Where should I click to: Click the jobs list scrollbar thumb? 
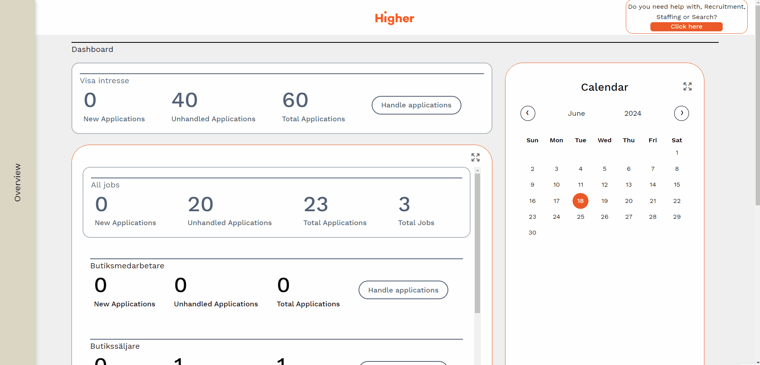(x=477, y=243)
